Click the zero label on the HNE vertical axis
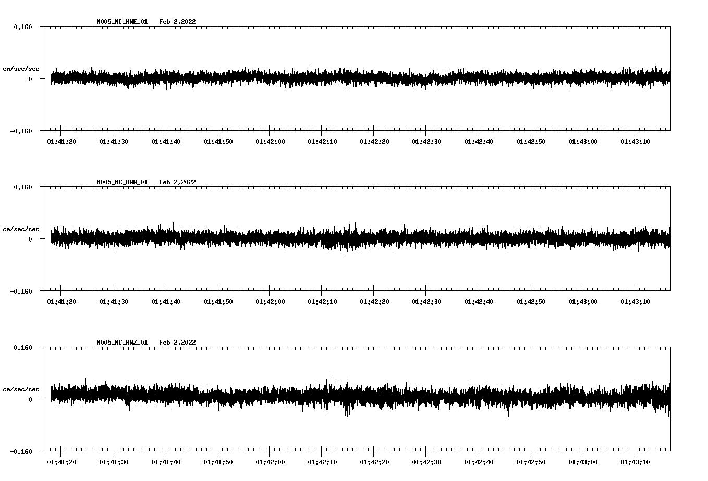The width and height of the screenshot is (708, 481). [x=30, y=79]
